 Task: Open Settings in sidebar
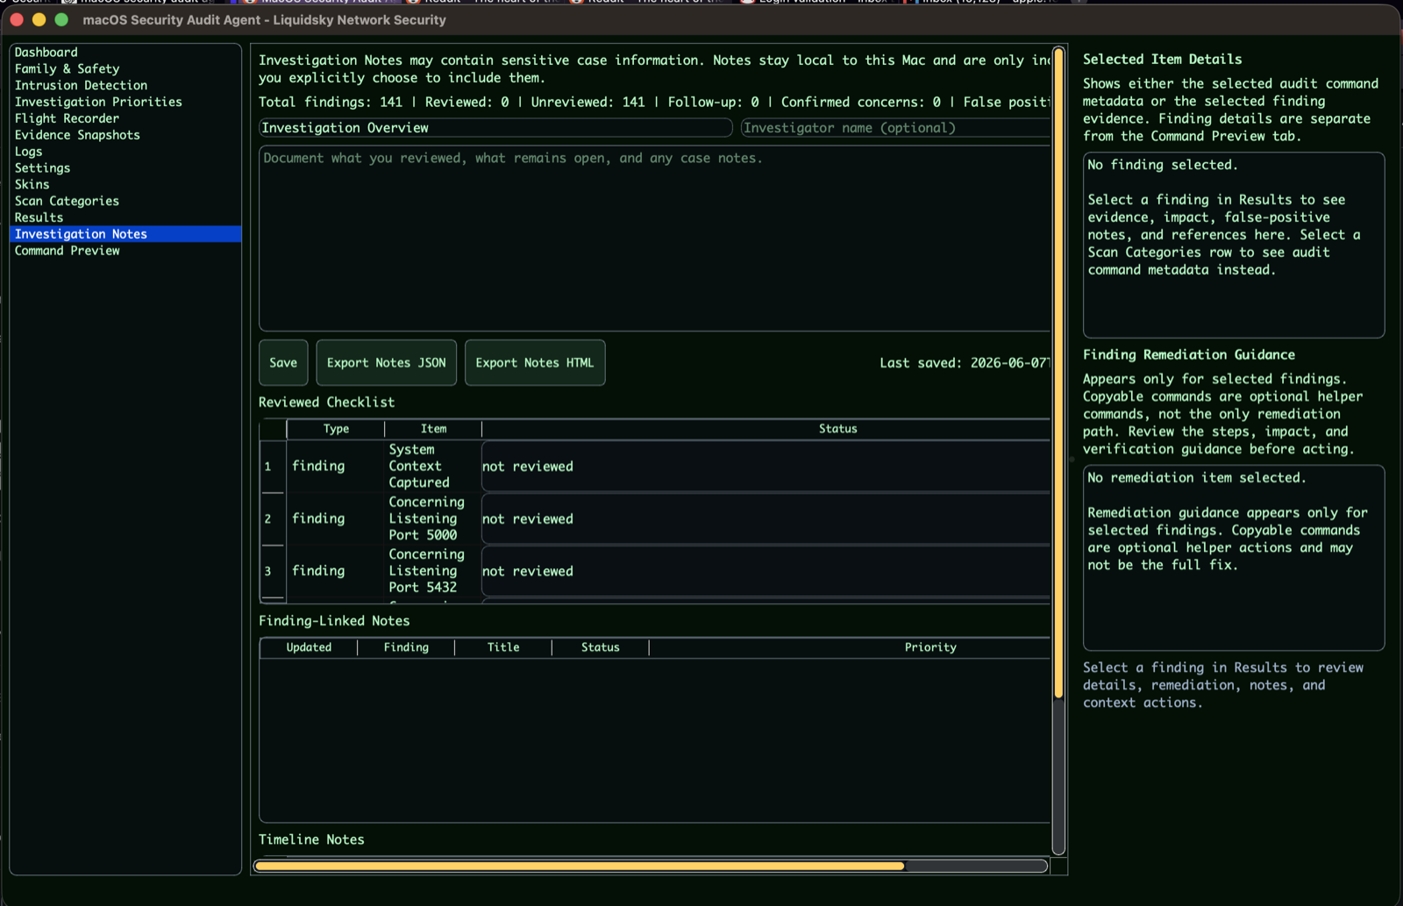[125, 168]
